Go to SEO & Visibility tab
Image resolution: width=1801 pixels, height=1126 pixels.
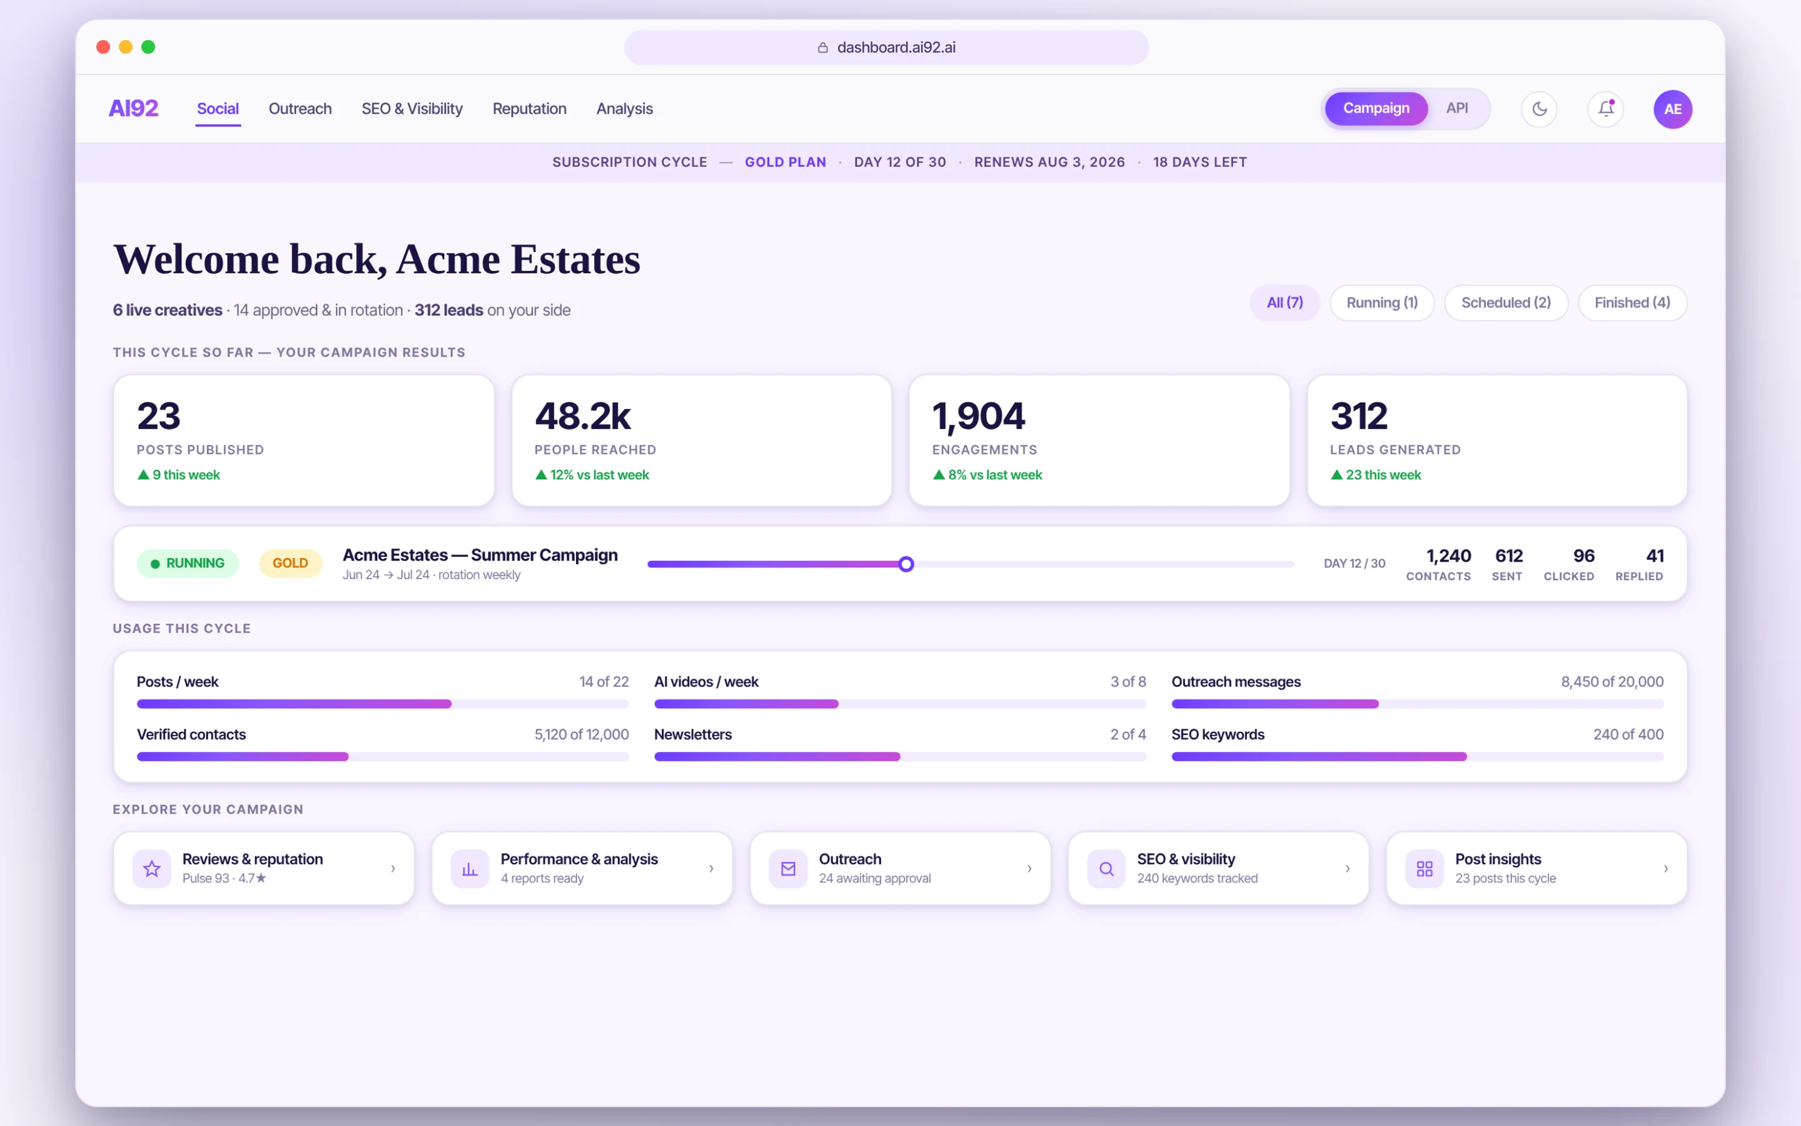coord(411,109)
